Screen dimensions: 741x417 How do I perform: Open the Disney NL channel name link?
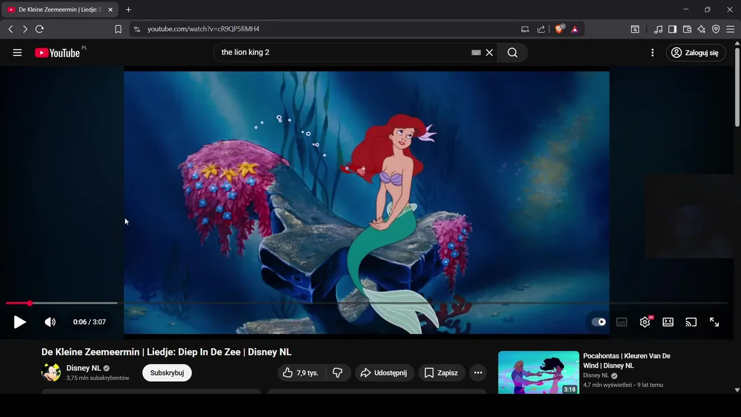pos(83,368)
